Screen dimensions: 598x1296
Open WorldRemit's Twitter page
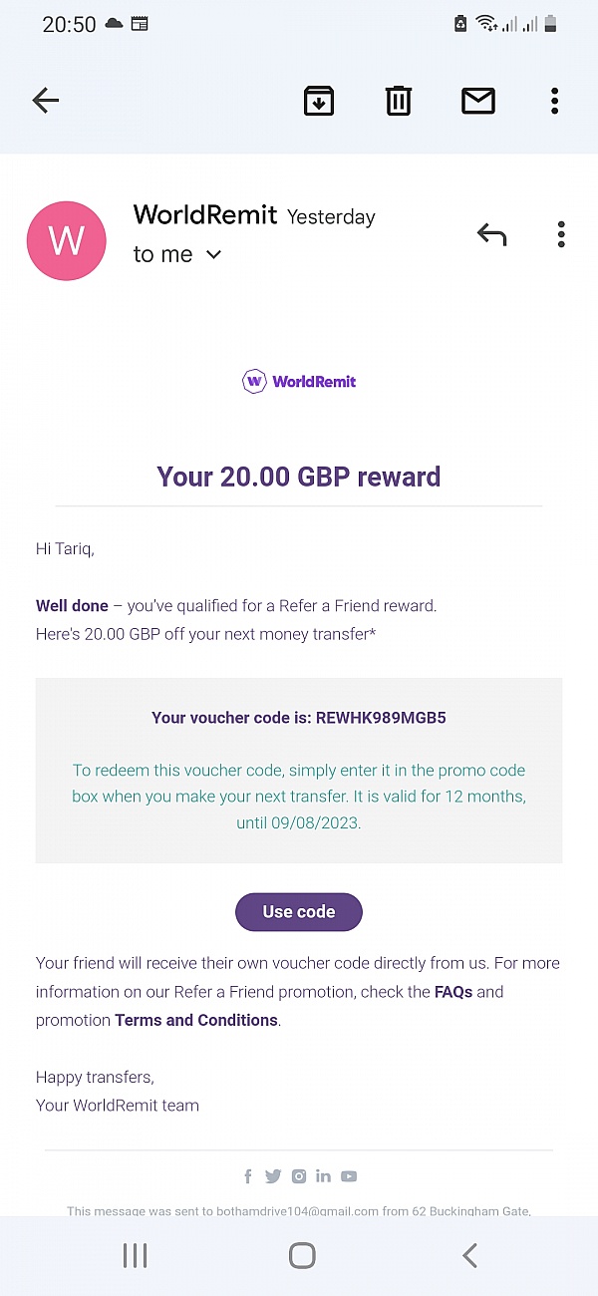273,1176
